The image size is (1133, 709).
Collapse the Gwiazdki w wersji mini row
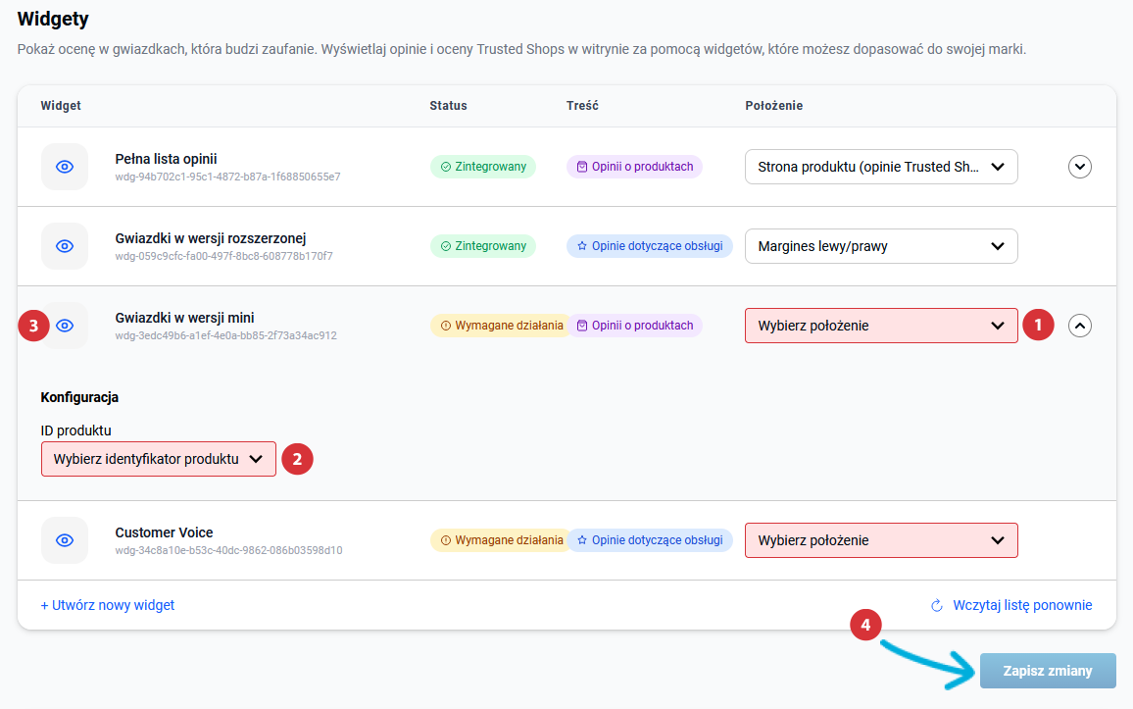coord(1079,326)
